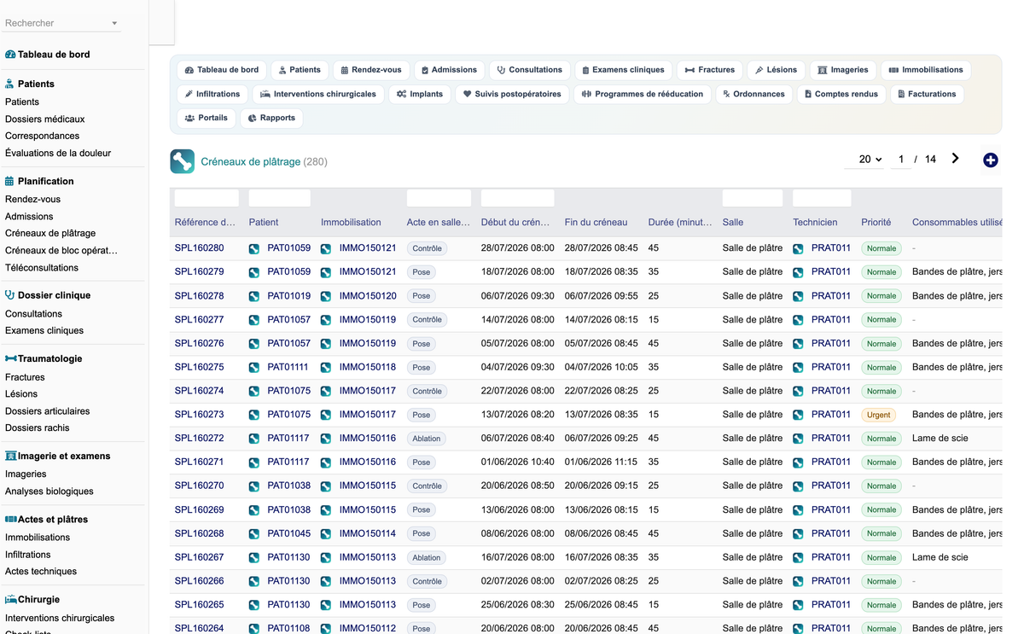The height and width of the screenshot is (634, 1024).
Task: Click date 04/07/2026 09:30 cell
Action: tap(518, 367)
